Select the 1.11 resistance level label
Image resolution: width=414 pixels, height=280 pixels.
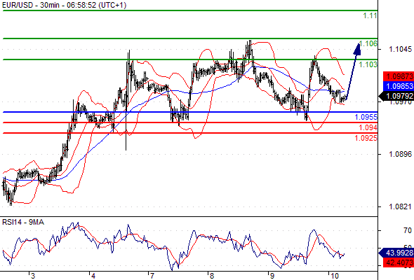pos(370,15)
